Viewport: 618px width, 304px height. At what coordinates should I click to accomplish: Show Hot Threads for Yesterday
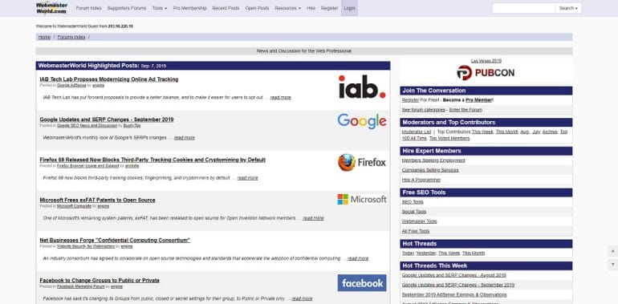[x=426, y=253]
